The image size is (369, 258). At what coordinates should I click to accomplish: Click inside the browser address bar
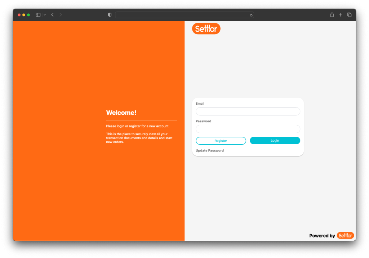coord(184,15)
